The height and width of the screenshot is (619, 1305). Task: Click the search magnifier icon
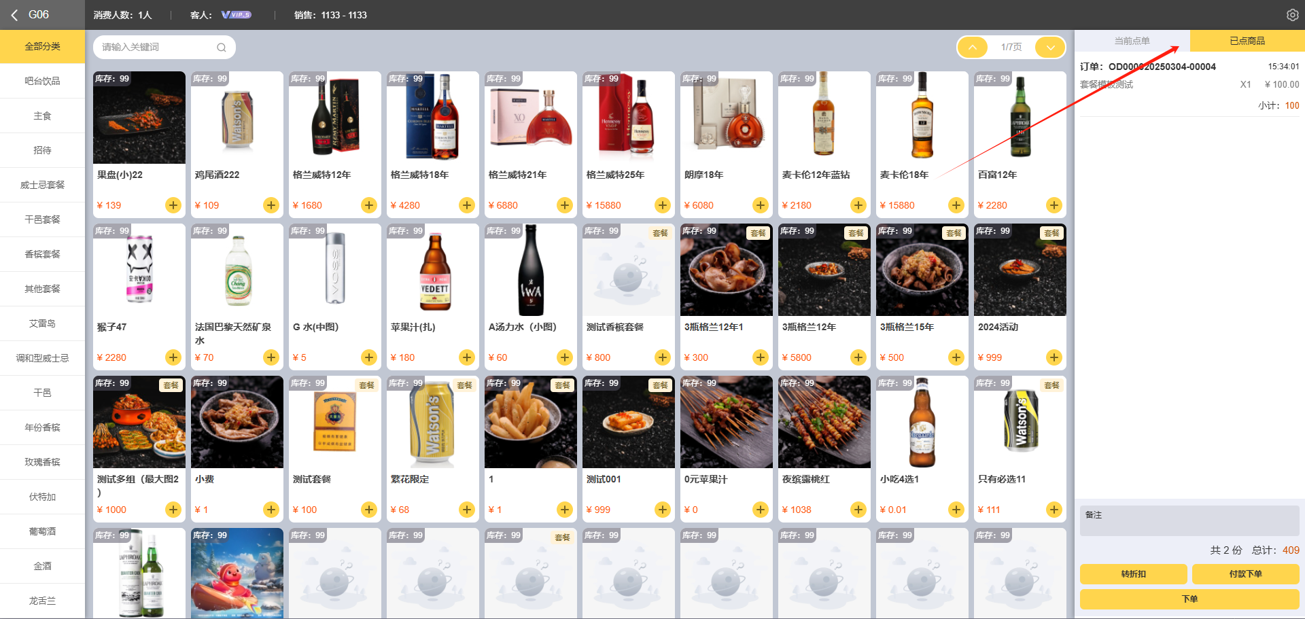(221, 48)
